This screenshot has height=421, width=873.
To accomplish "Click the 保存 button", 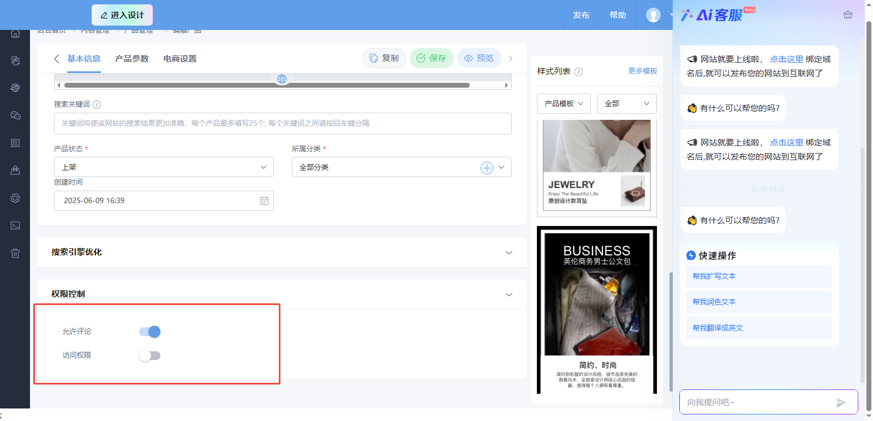I will pos(432,58).
